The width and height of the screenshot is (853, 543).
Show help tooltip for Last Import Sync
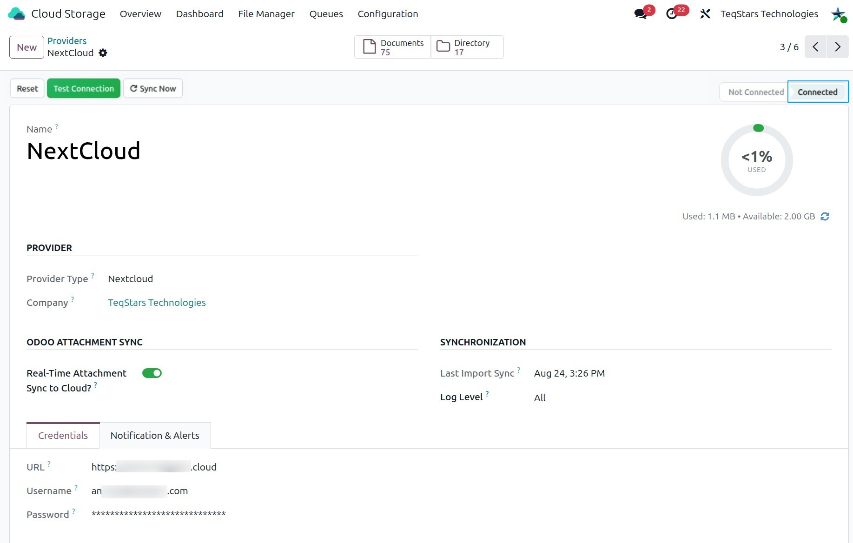tap(519, 370)
